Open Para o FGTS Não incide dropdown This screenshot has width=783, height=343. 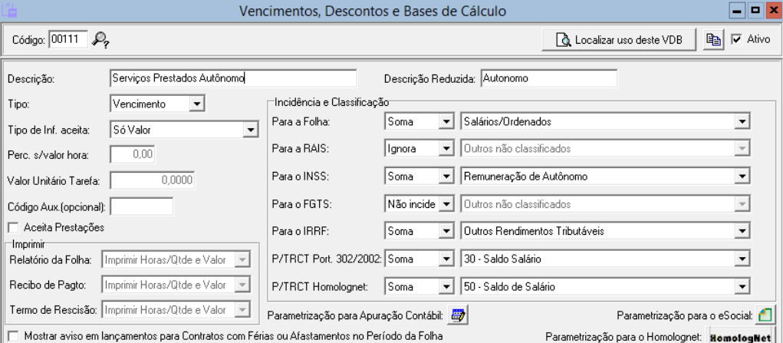point(446,204)
